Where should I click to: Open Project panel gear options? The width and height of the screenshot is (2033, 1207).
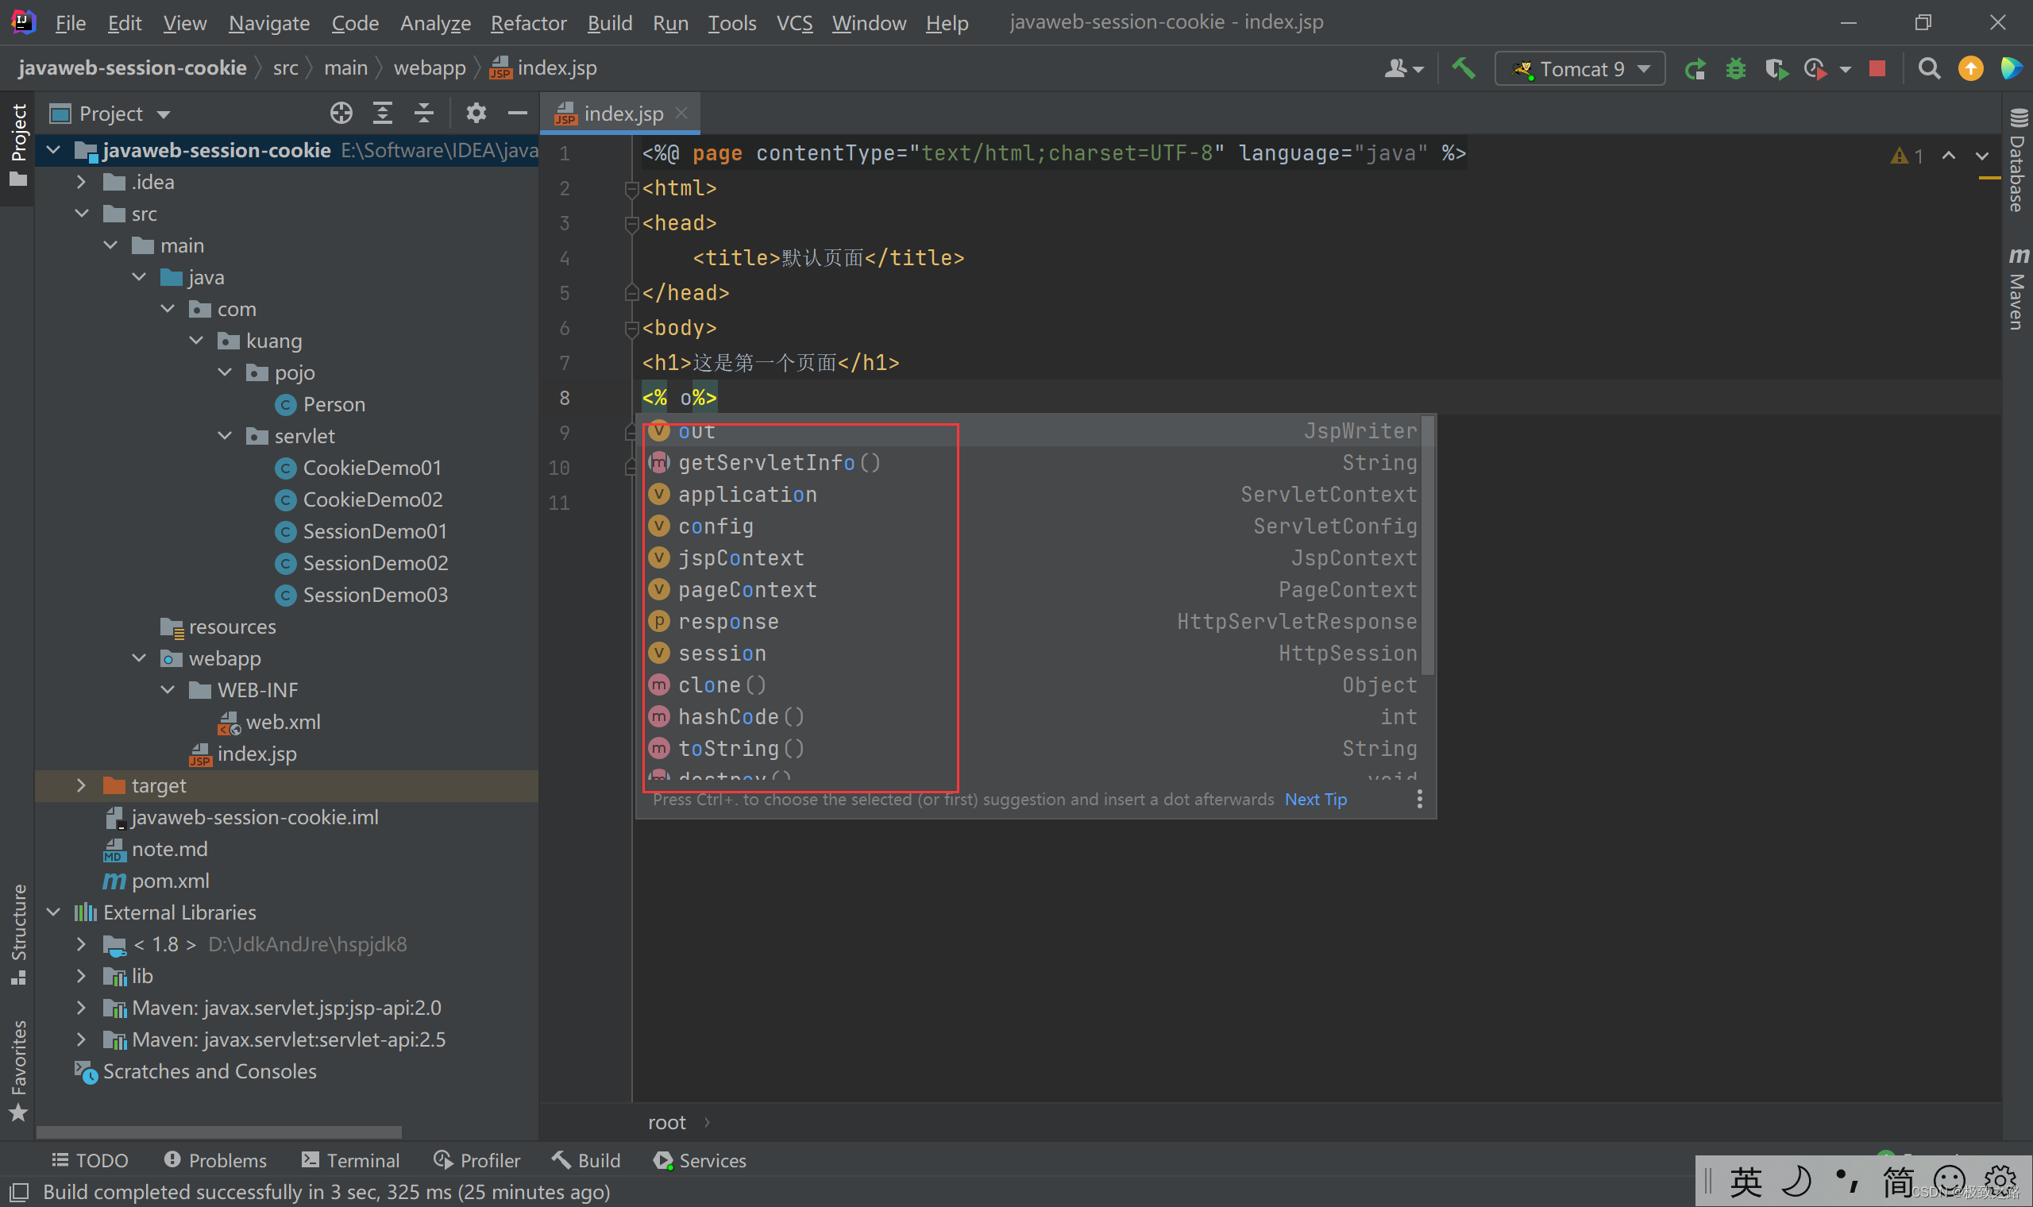476,114
